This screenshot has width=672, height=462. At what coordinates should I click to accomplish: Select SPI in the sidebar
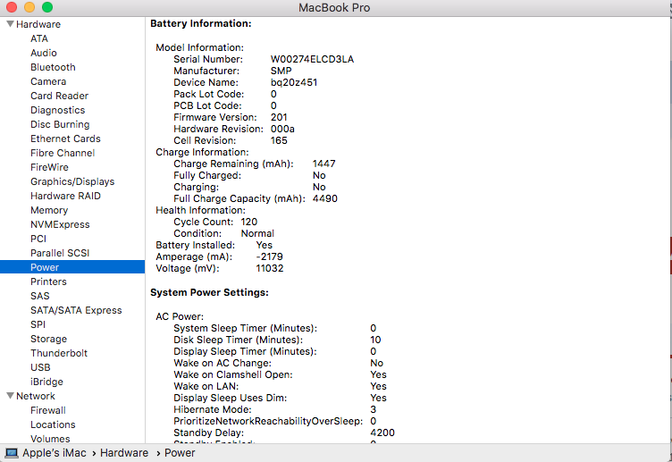click(x=38, y=324)
